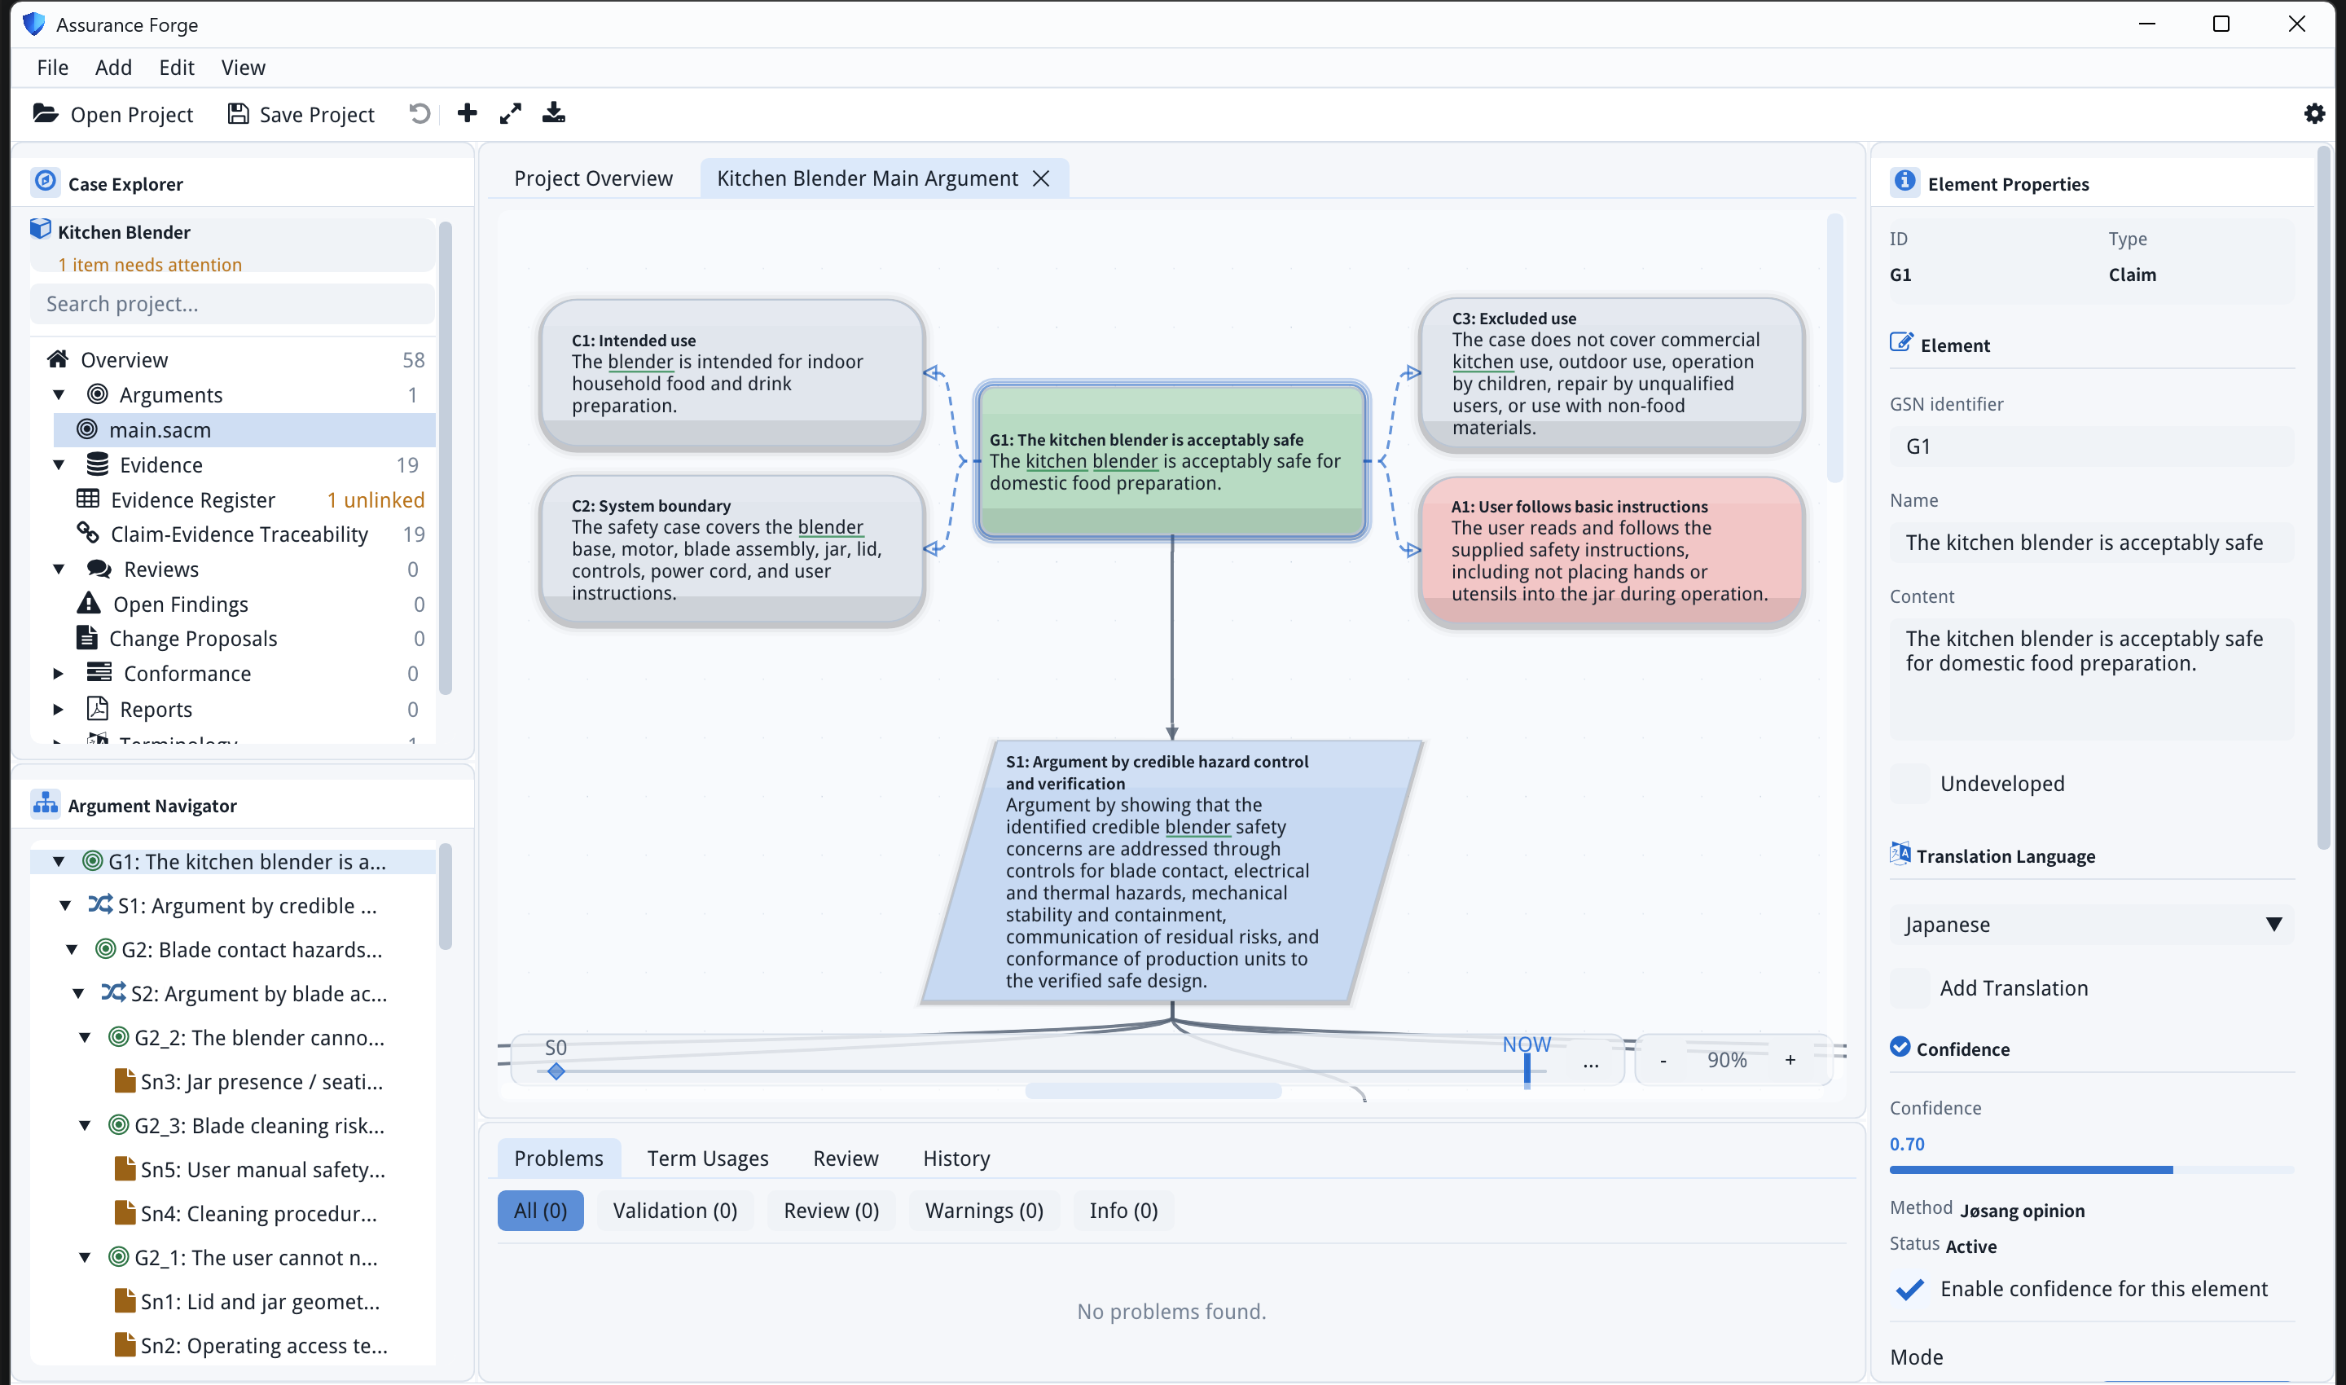Open the Edit menu
The image size is (2346, 1385).
[177, 67]
